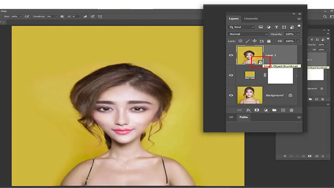This screenshot has width=334, height=188.
Task: Select the Background layer thumbnail
Action: point(250,95)
